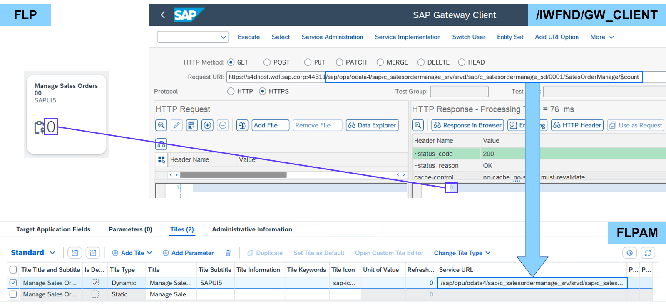Click the HTTP Request pencil edit icon
Image resolution: width=666 pixels, height=306 pixels.
[x=176, y=125]
